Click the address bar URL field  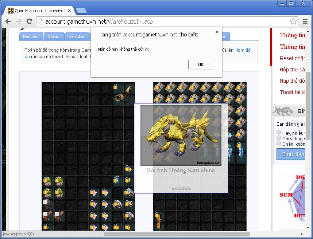(x=167, y=21)
